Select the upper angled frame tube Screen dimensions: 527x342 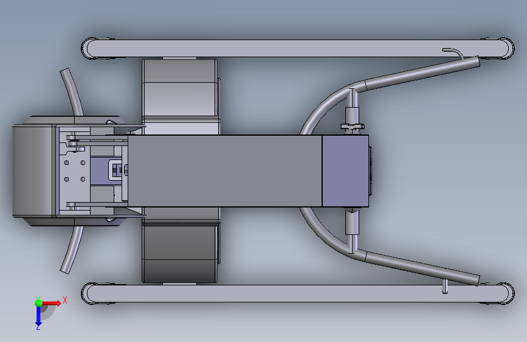point(422,73)
